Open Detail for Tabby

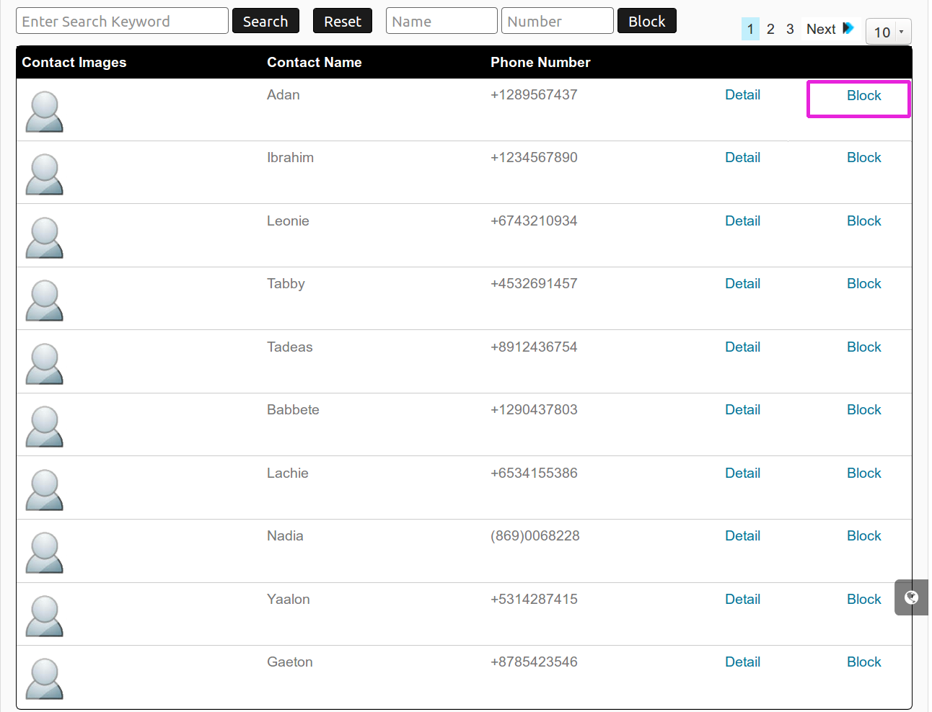[742, 284]
